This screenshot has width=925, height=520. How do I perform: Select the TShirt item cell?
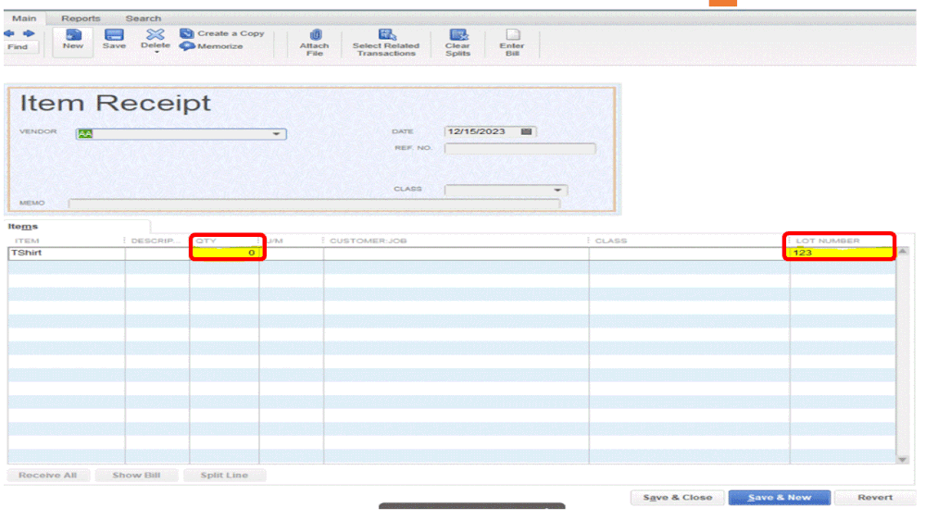point(66,253)
